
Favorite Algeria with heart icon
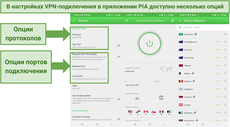pos(225,73)
